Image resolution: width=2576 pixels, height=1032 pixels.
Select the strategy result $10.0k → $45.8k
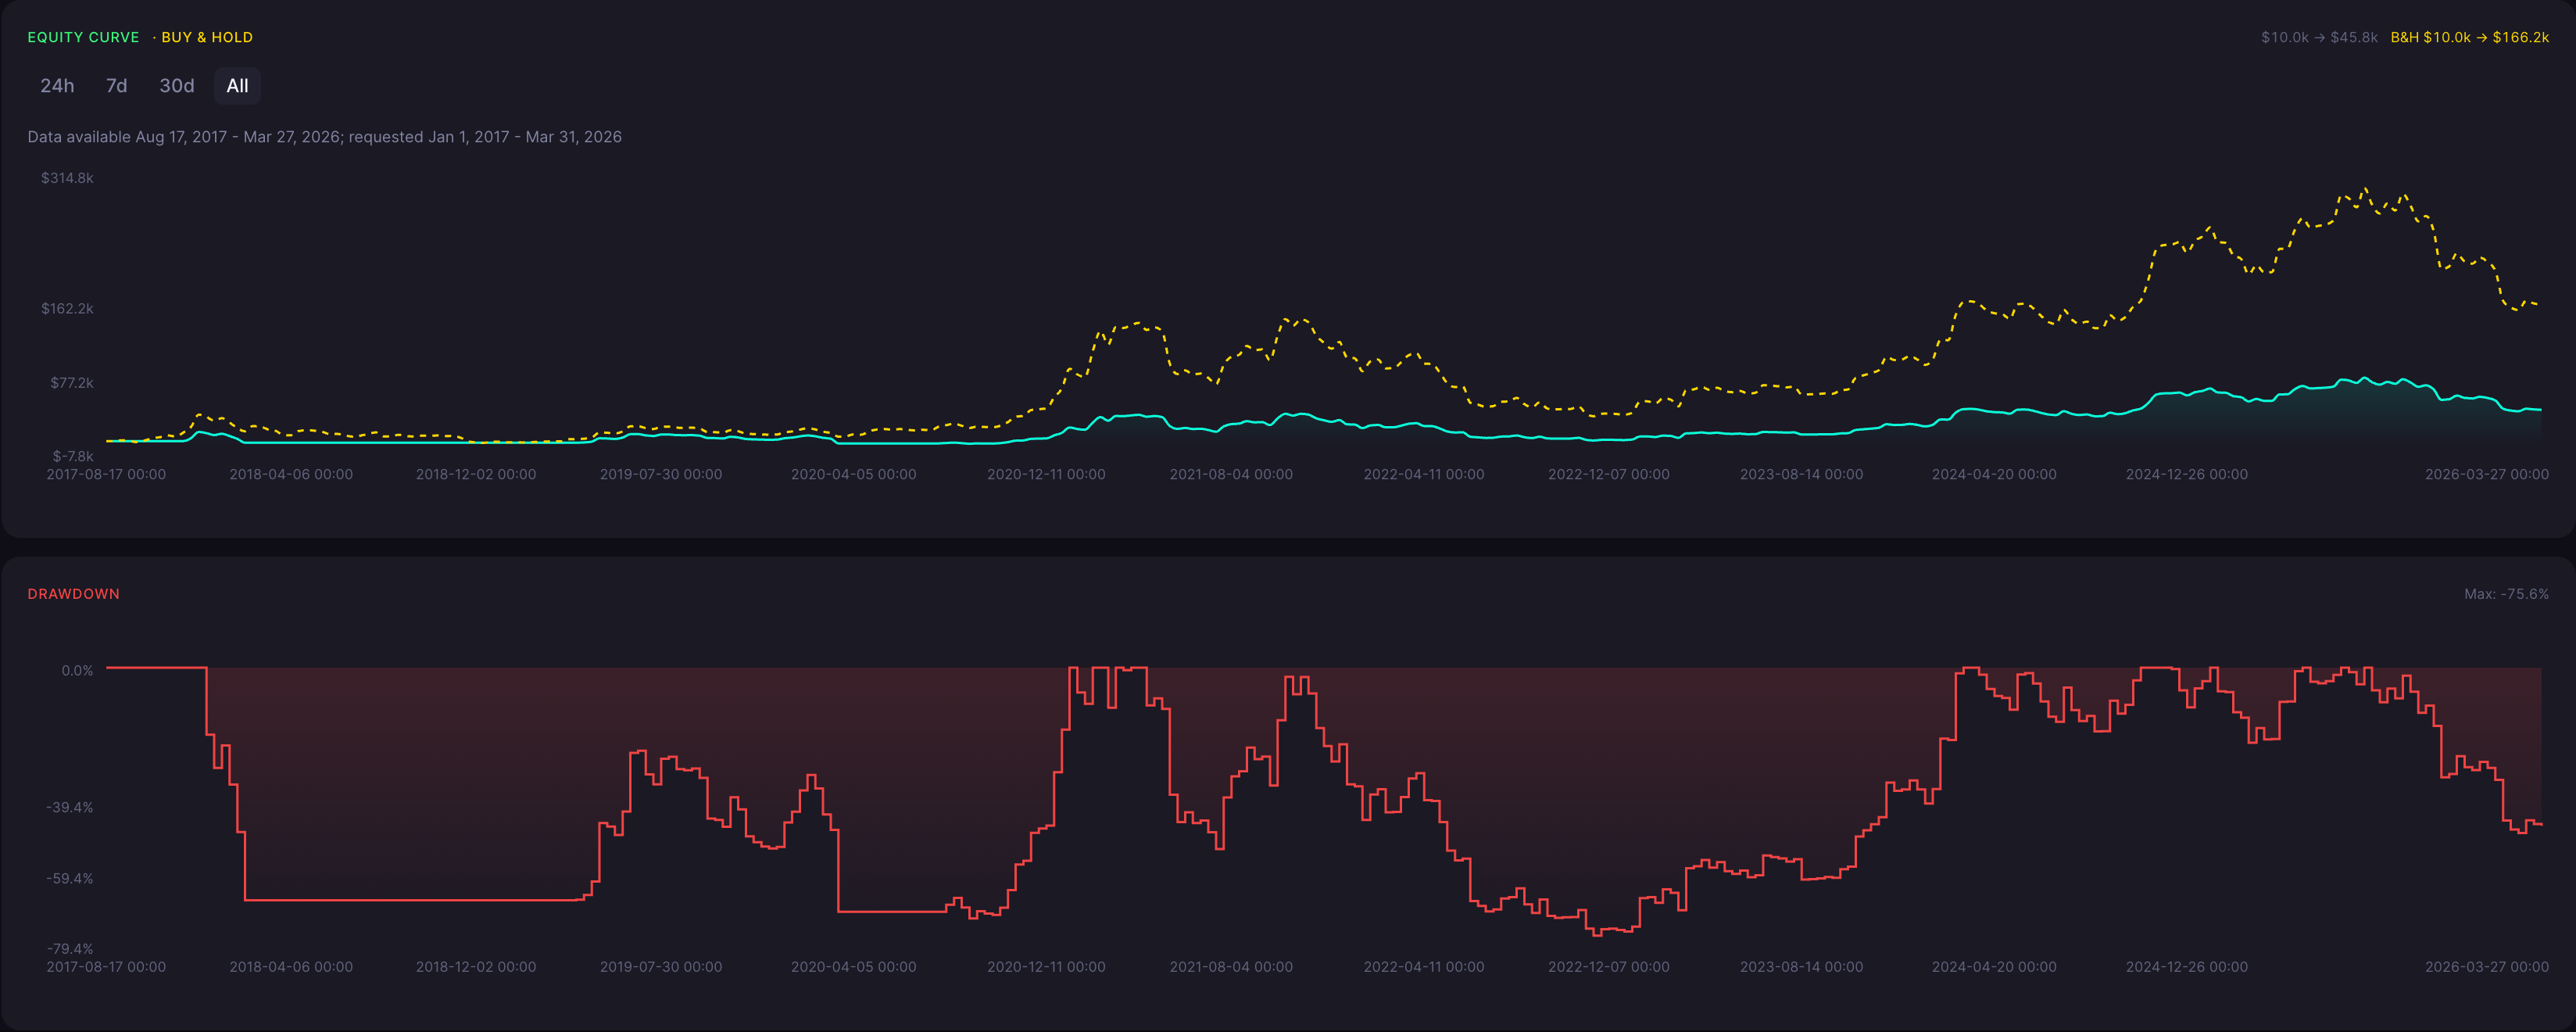click(2319, 37)
